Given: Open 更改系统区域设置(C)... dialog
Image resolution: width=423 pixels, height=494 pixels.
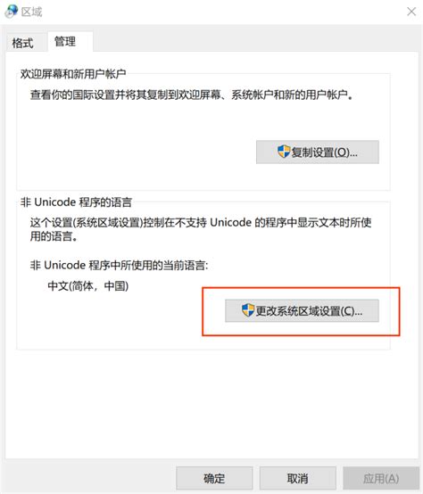Looking at the screenshot, I should tap(302, 310).
